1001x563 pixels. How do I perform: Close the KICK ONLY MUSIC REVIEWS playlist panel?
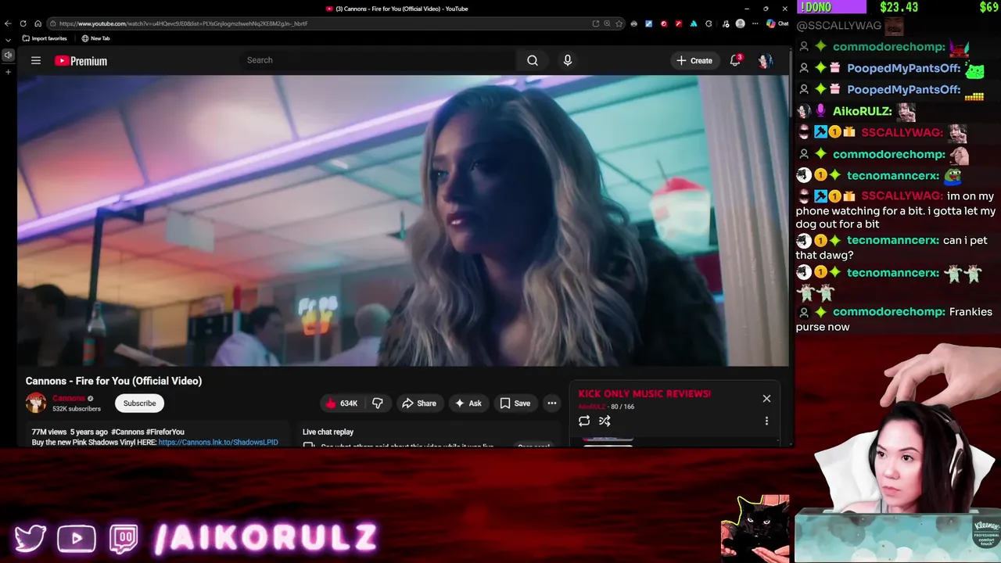point(766,398)
